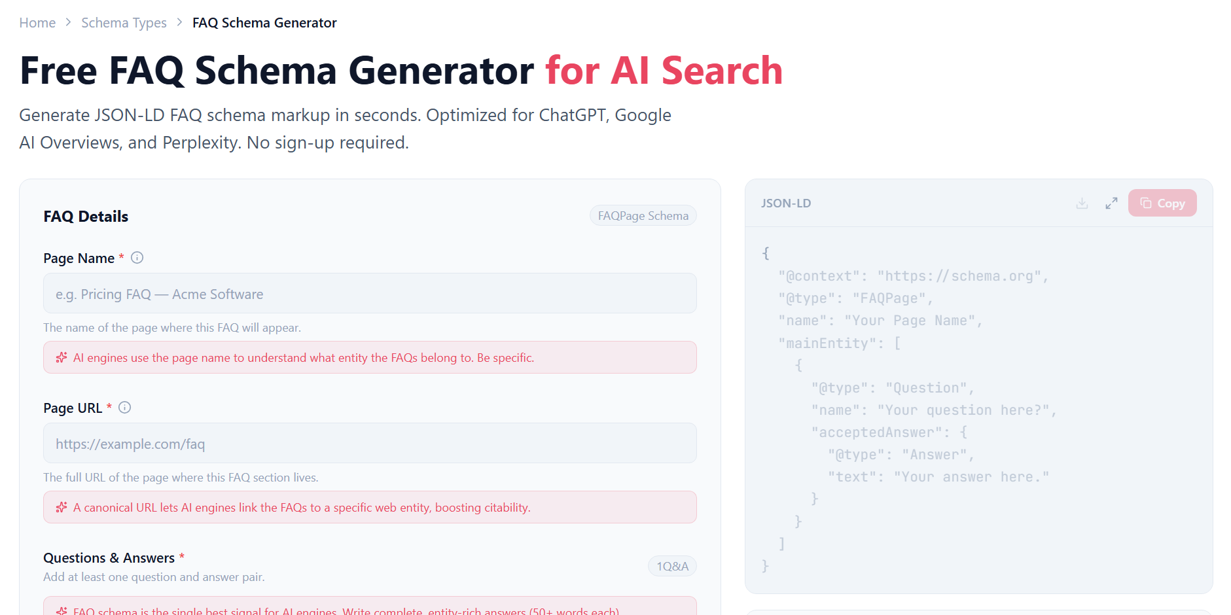
Task: Click the sparkle icon in the Page URL tip
Action: (x=61, y=507)
